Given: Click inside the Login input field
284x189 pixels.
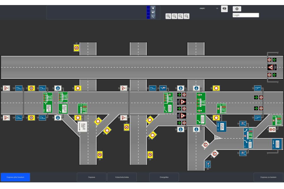Looking at the screenshot, I should (x=246, y=15).
